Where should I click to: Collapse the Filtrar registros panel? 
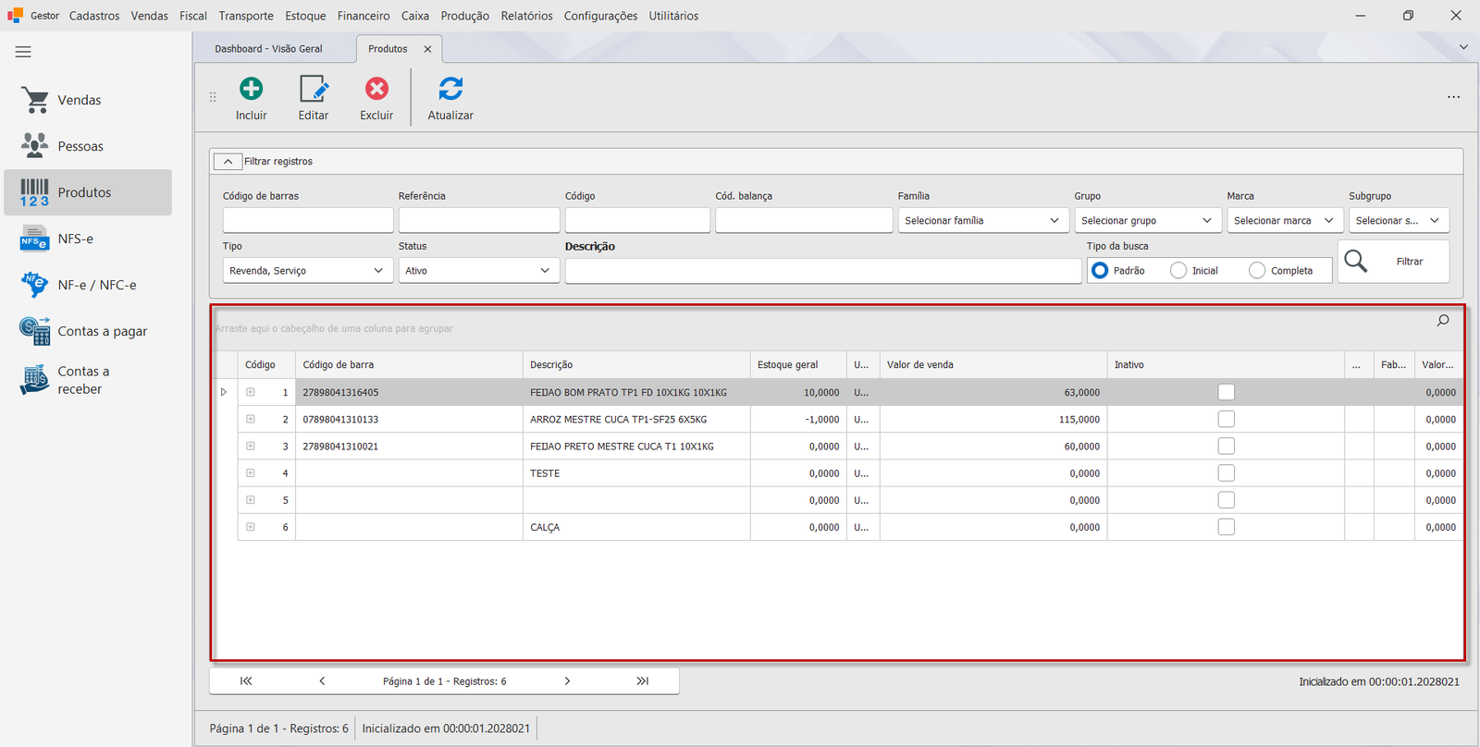click(228, 162)
